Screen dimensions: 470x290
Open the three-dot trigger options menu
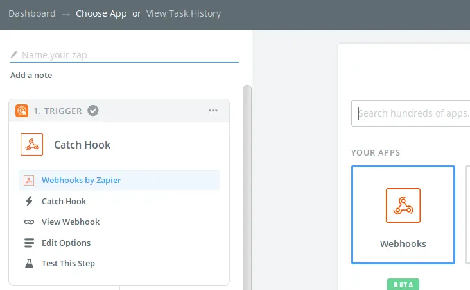point(213,111)
